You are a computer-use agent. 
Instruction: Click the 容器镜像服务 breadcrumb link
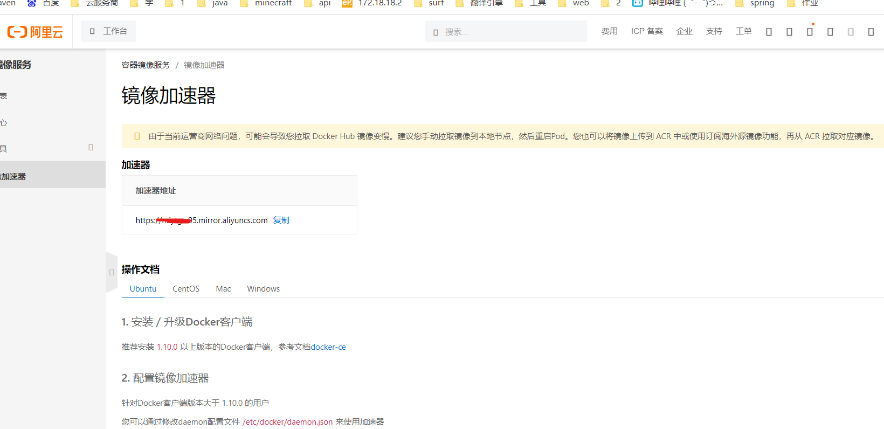(x=146, y=65)
